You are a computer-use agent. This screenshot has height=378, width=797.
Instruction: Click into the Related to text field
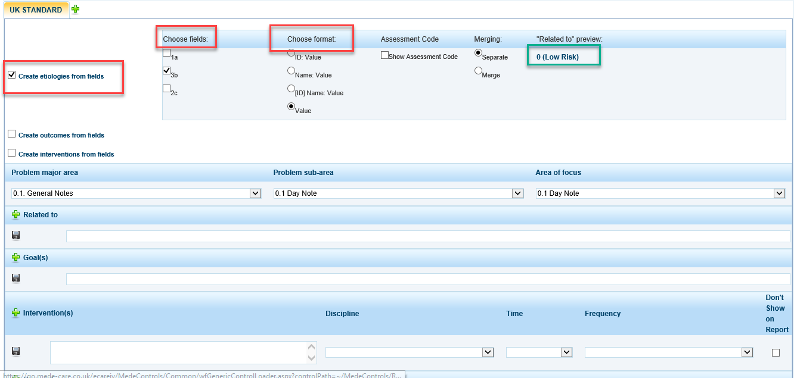(427, 236)
